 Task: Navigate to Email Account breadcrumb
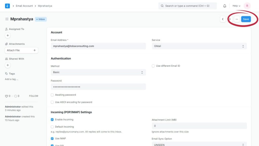[x=24, y=6]
